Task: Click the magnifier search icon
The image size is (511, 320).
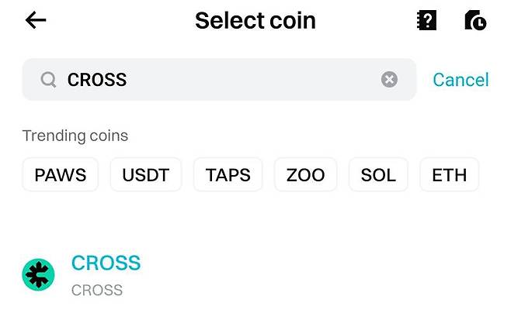Action: pyautogui.click(x=48, y=80)
